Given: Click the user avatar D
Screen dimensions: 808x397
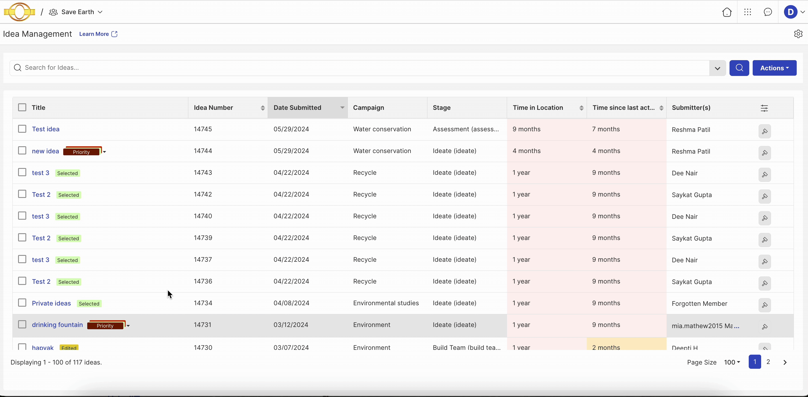Looking at the screenshot, I should 790,12.
